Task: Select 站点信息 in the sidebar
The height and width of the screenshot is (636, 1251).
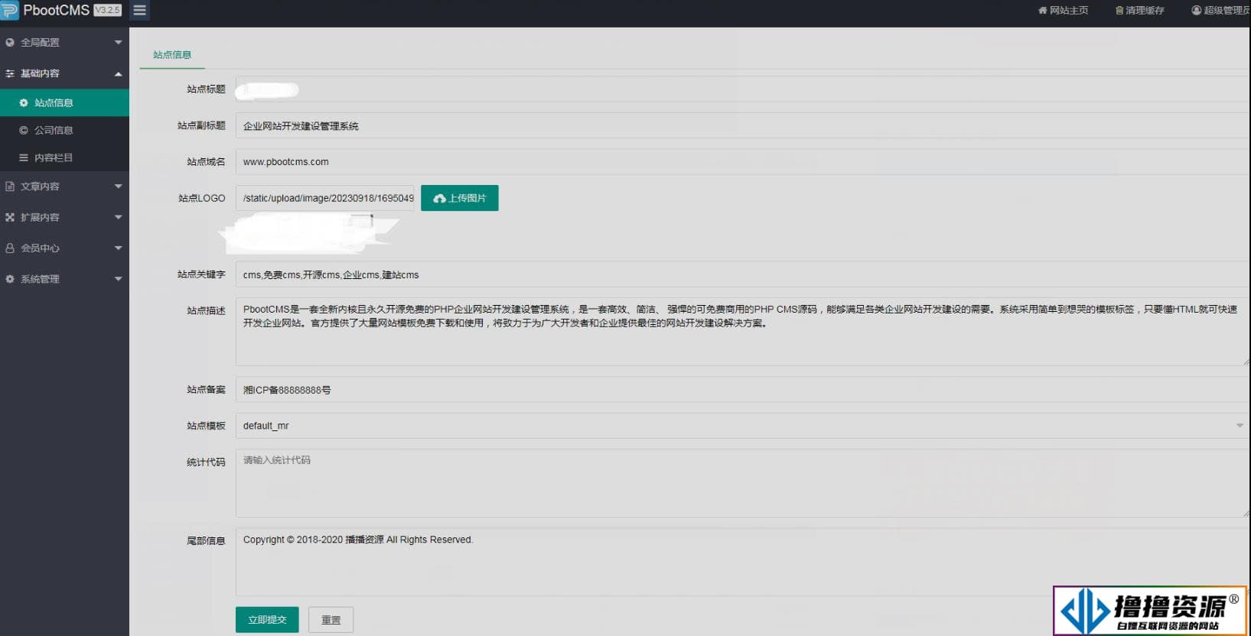Action: click(64, 102)
